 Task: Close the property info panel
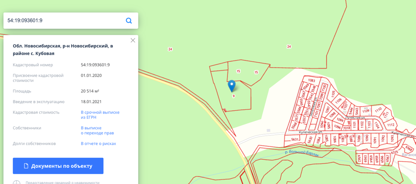coord(133,40)
